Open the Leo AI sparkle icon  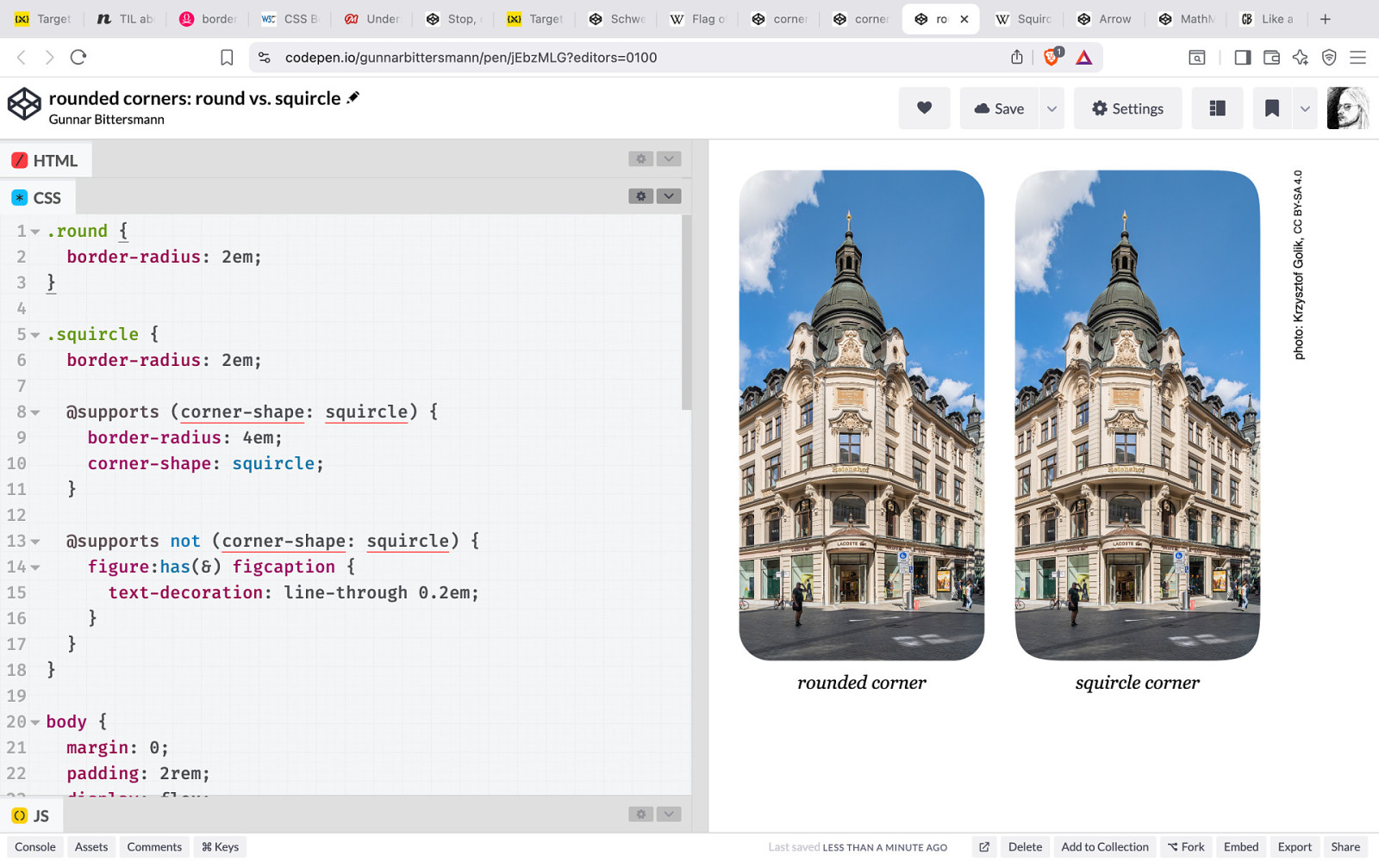[1300, 58]
